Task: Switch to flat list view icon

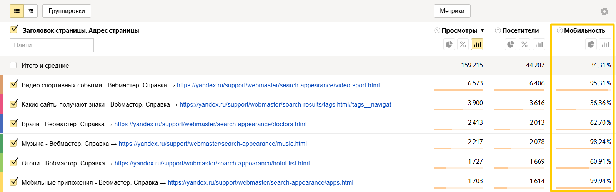Action: [x=17, y=11]
